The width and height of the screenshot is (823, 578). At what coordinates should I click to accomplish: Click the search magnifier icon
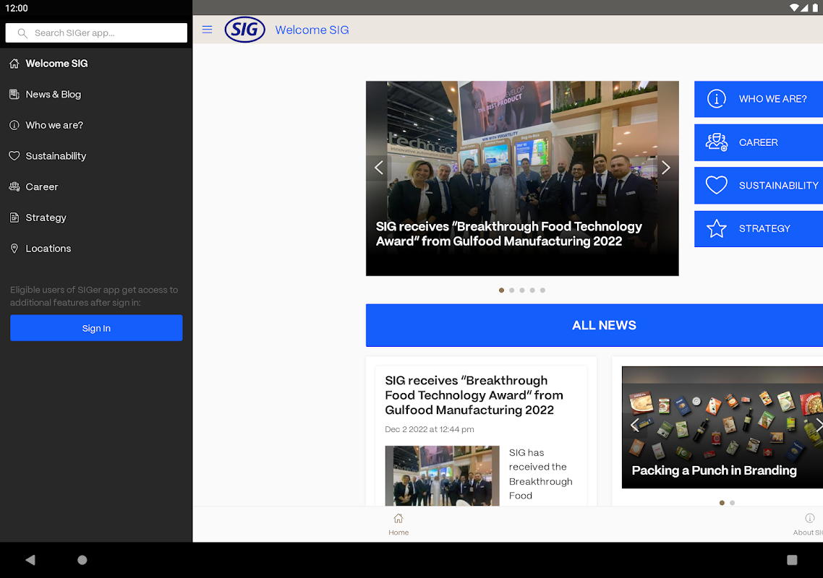(x=22, y=33)
